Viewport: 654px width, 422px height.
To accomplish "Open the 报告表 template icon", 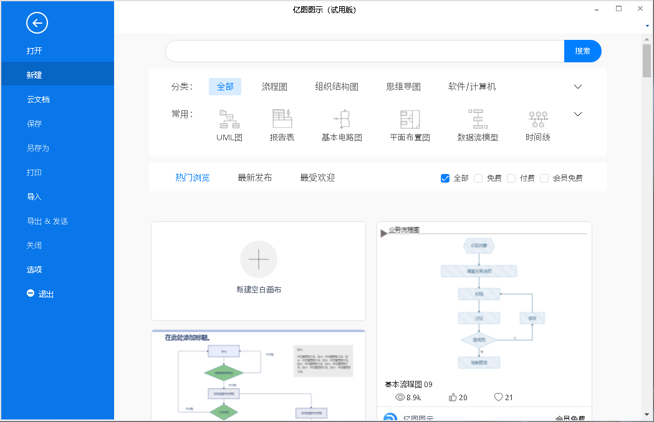I will click(x=282, y=119).
